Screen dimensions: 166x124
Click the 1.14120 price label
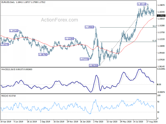[14, 31]
